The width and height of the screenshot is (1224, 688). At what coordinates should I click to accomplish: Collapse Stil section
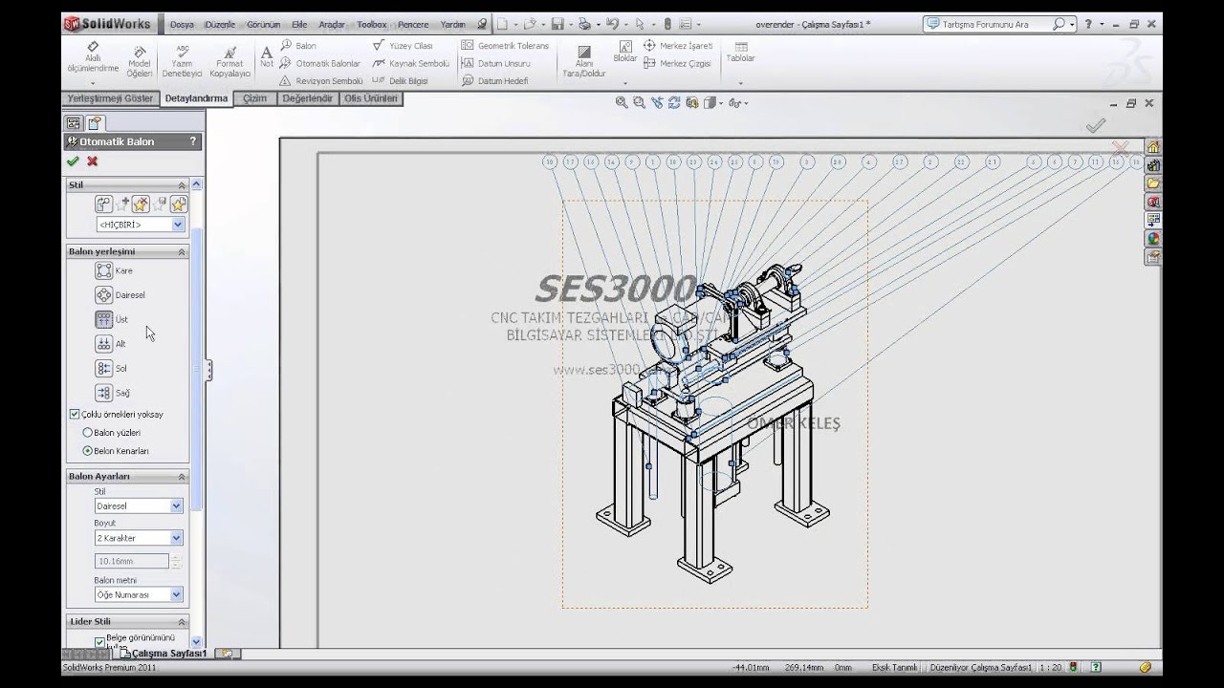pos(181,185)
